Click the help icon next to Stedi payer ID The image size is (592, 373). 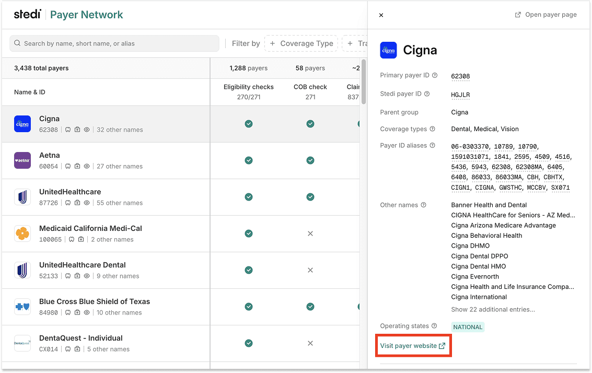pos(427,94)
